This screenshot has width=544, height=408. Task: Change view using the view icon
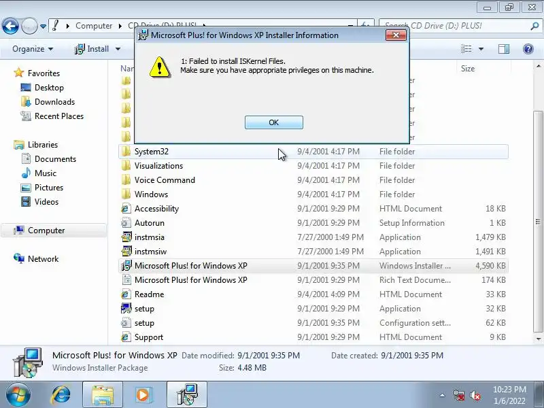[x=466, y=49]
